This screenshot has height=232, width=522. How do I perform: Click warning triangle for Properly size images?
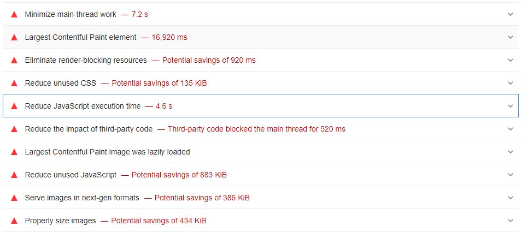tap(14, 221)
